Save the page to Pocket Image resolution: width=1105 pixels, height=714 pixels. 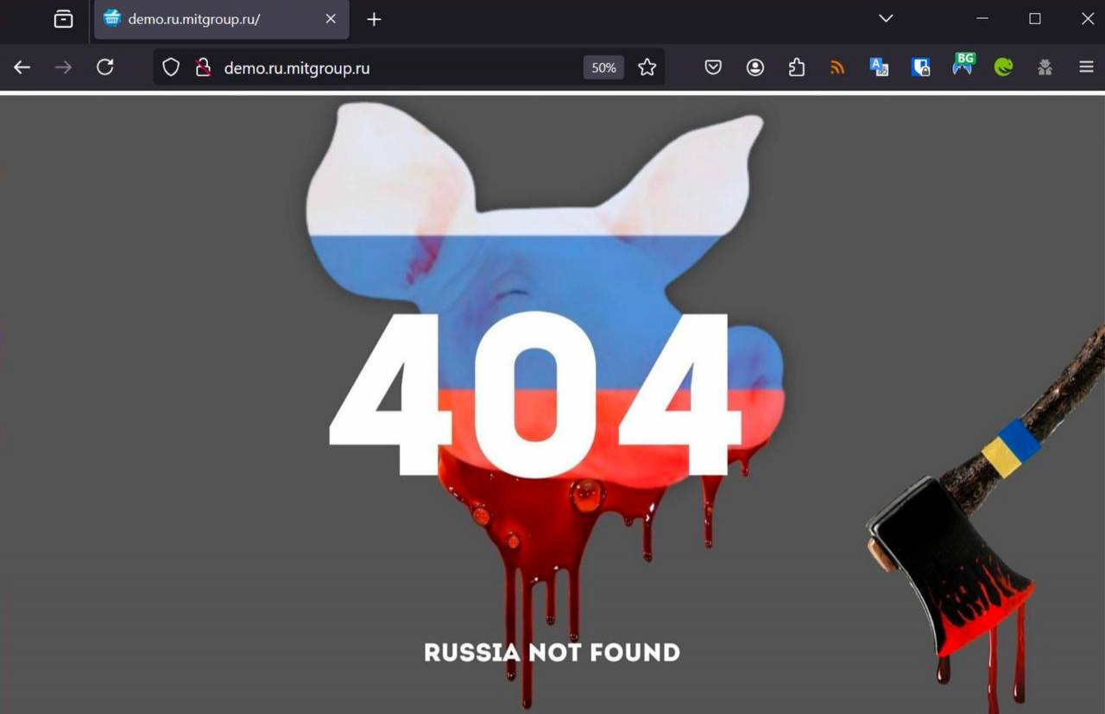(713, 67)
